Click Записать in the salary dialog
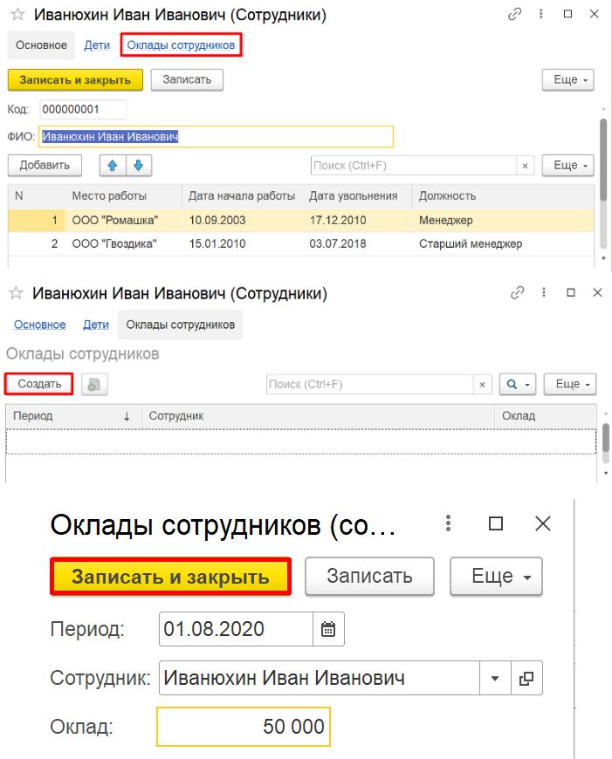The height and width of the screenshot is (759, 612). 369,576
